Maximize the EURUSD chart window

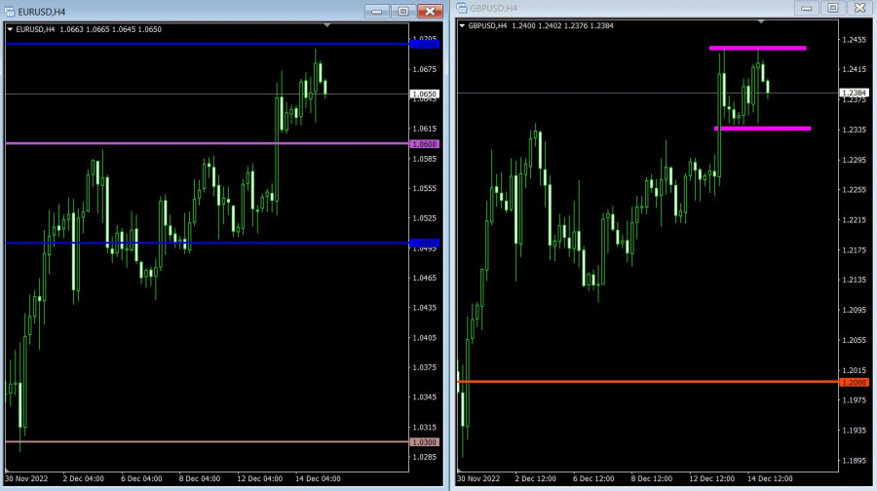point(402,11)
